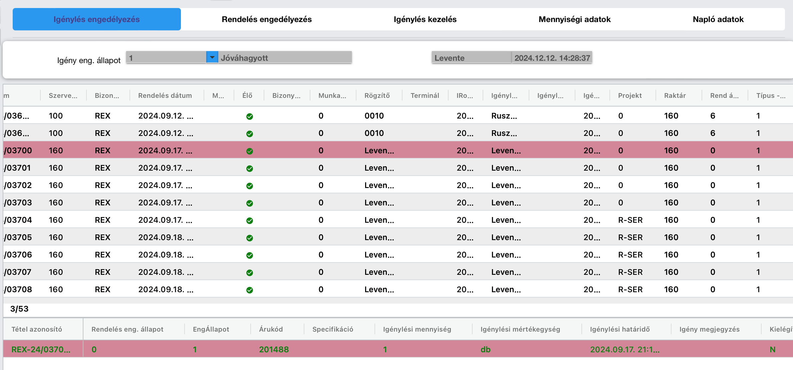
Task: Click the Típus column header
Action: pyautogui.click(x=770, y=96)
